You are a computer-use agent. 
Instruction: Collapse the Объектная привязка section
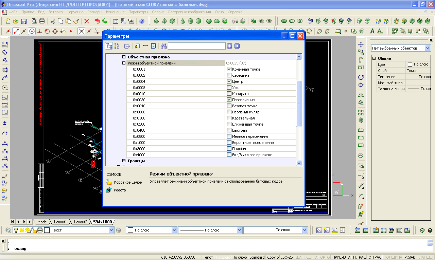point(124,57)
